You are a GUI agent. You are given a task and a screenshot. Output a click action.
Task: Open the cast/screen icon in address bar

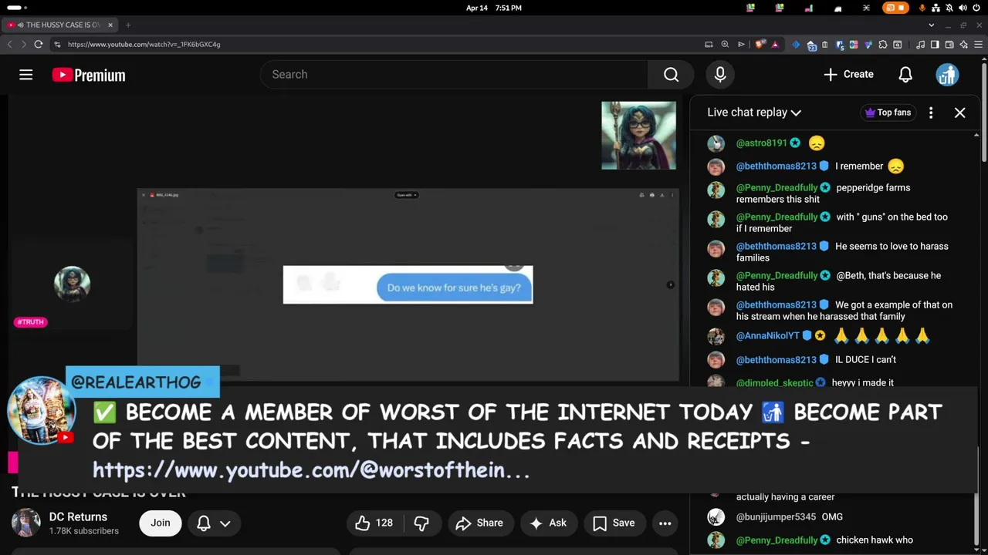(709, 44)
